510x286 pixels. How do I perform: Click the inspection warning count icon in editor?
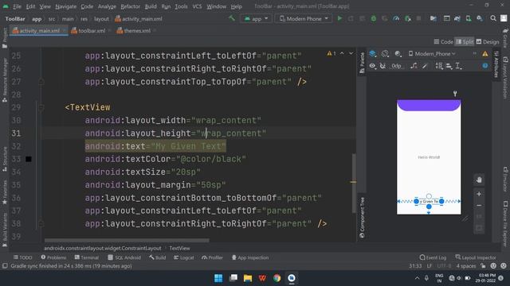[x=331, y=53]
